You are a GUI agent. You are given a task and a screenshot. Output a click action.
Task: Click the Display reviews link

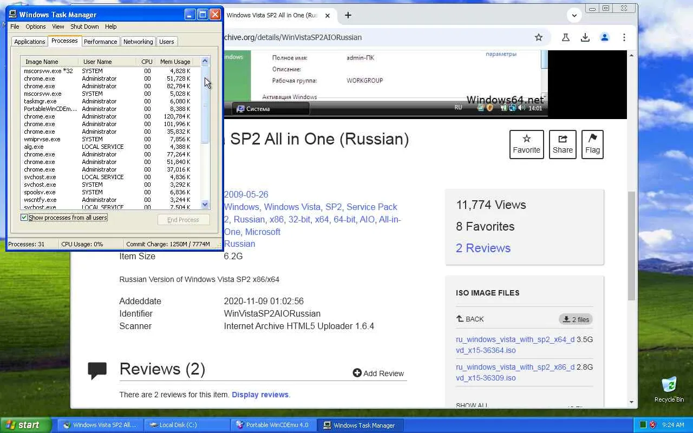point(260,395)
